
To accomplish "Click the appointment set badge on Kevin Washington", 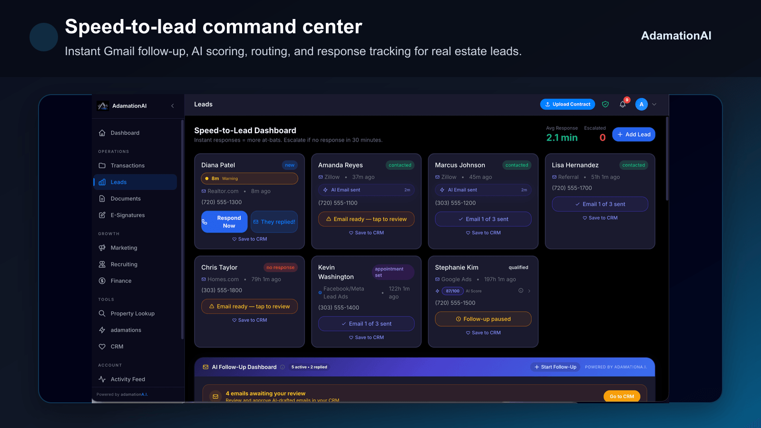I will point(393,272).
